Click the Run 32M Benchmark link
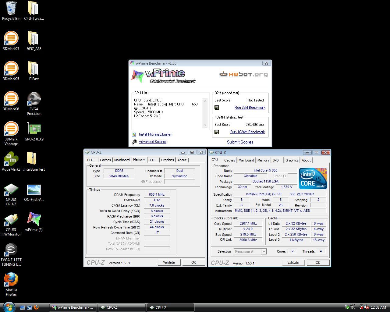Screen dimensions: 390x312 point(250,108)
